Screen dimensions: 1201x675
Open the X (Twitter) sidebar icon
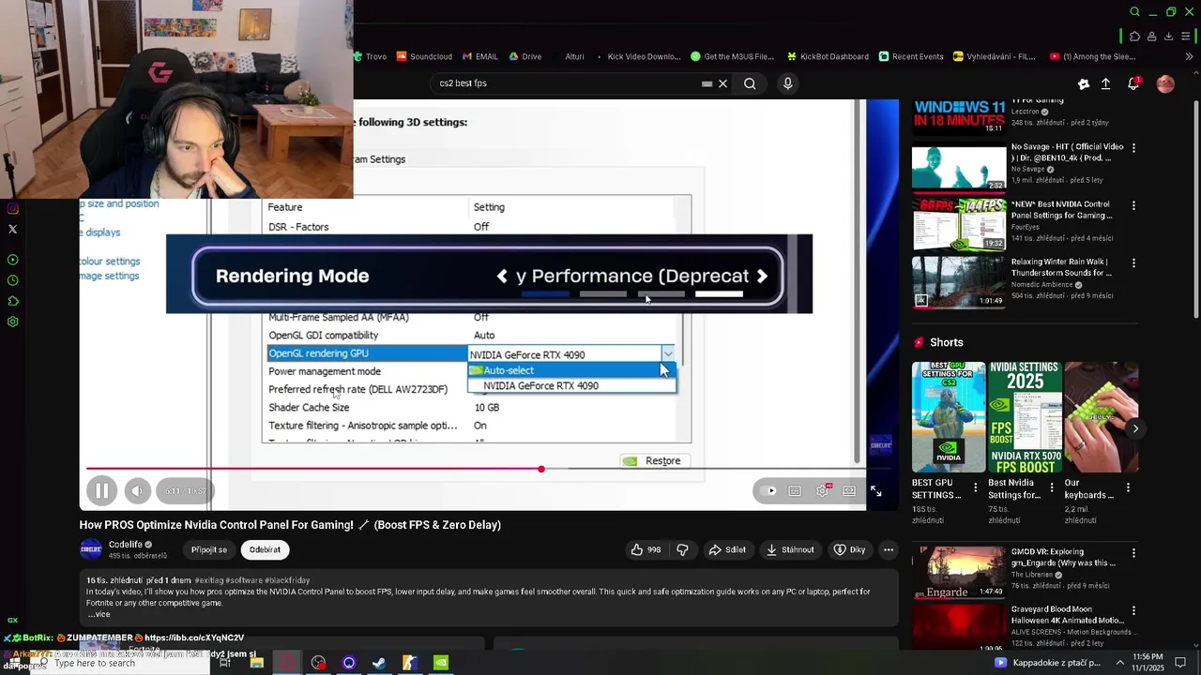(12, 229)
